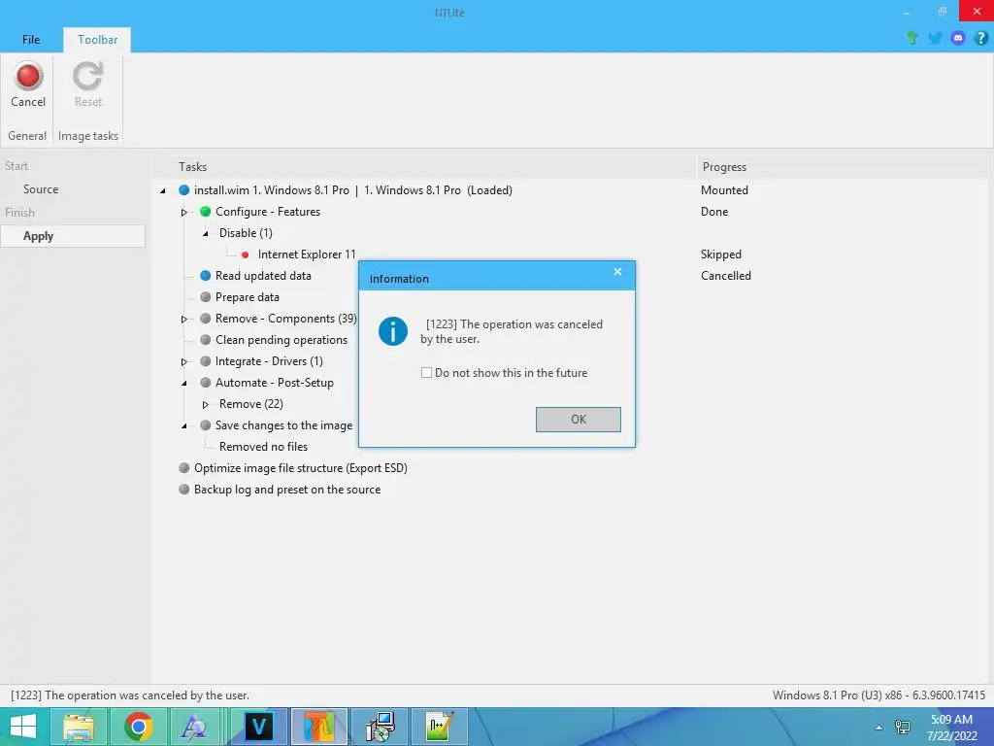Click the Reset arrow icon
This screenshot has height=746, width=994.
tap(87, 76)
